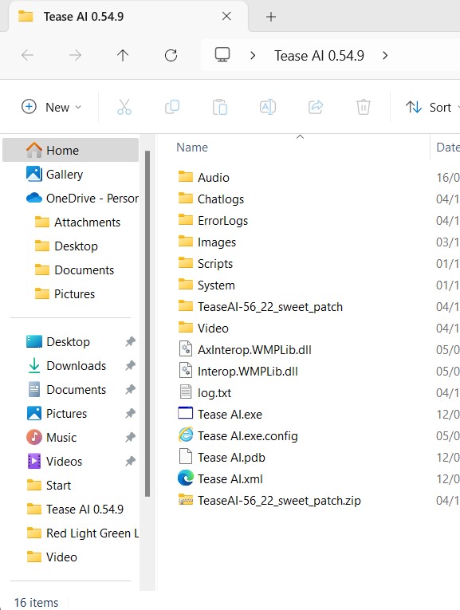Click the navigation pane vertical scrollbar
The width and height of the screenshot is (460, 610).
pos(147,324)
